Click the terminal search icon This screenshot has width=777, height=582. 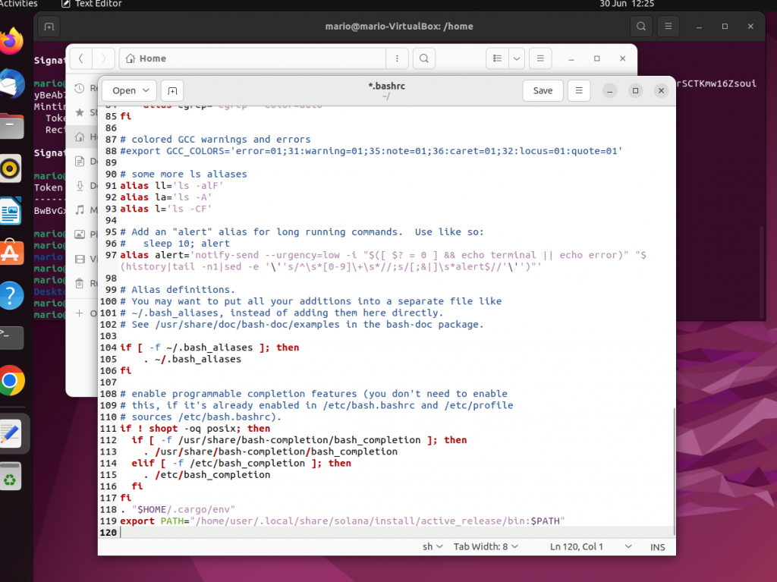pyautogui.click(x=640, y=27)
